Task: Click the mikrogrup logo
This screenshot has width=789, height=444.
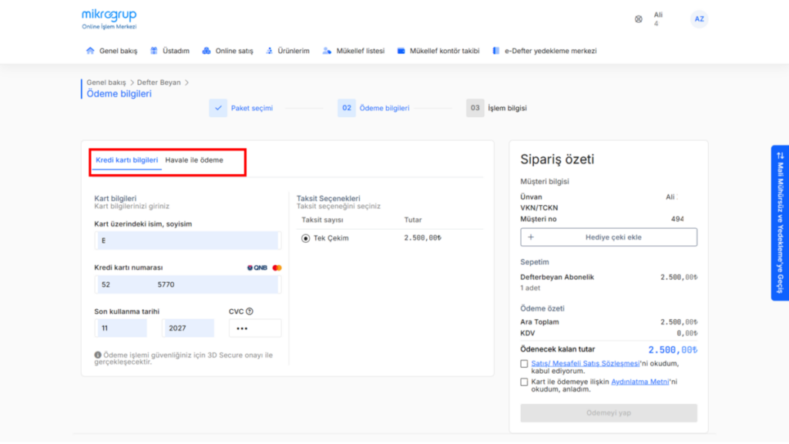Action: pos(109,19)
